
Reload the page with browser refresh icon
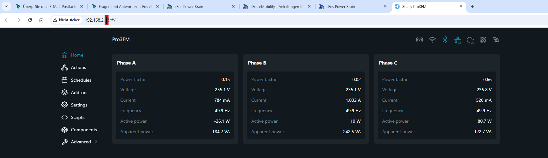(30, 20)
